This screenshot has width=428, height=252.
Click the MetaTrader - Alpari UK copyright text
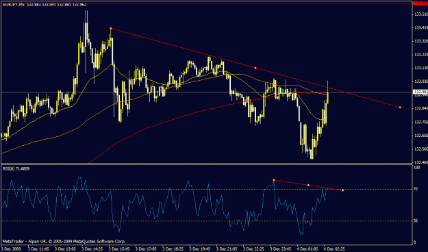pyautogui.click(x=64, y=241)
